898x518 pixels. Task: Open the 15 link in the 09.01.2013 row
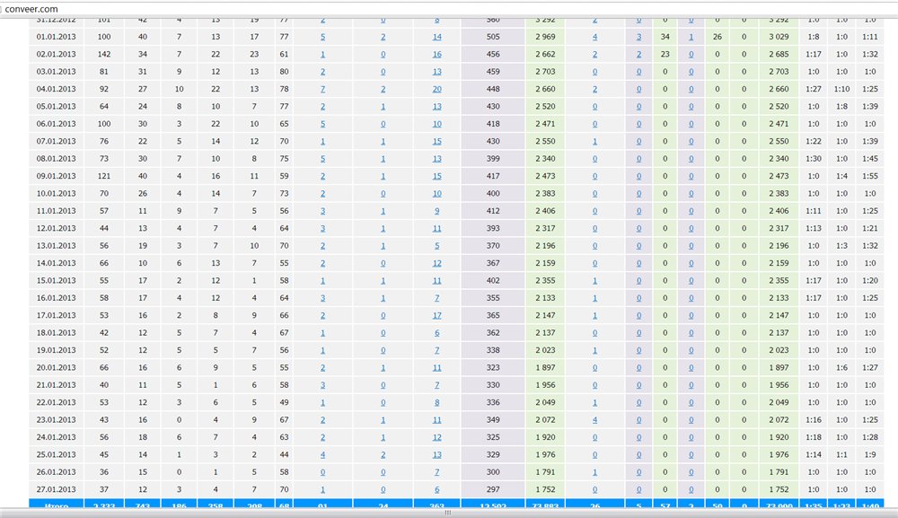coord(437,176)
